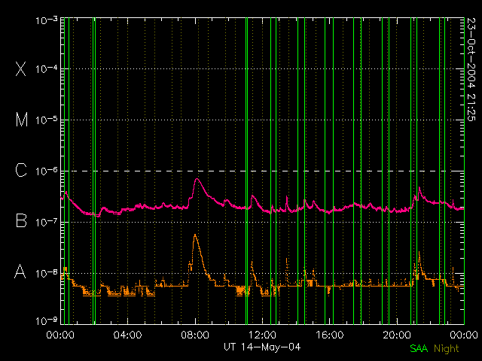Click the green SAA legend label

tap(419, 348)
